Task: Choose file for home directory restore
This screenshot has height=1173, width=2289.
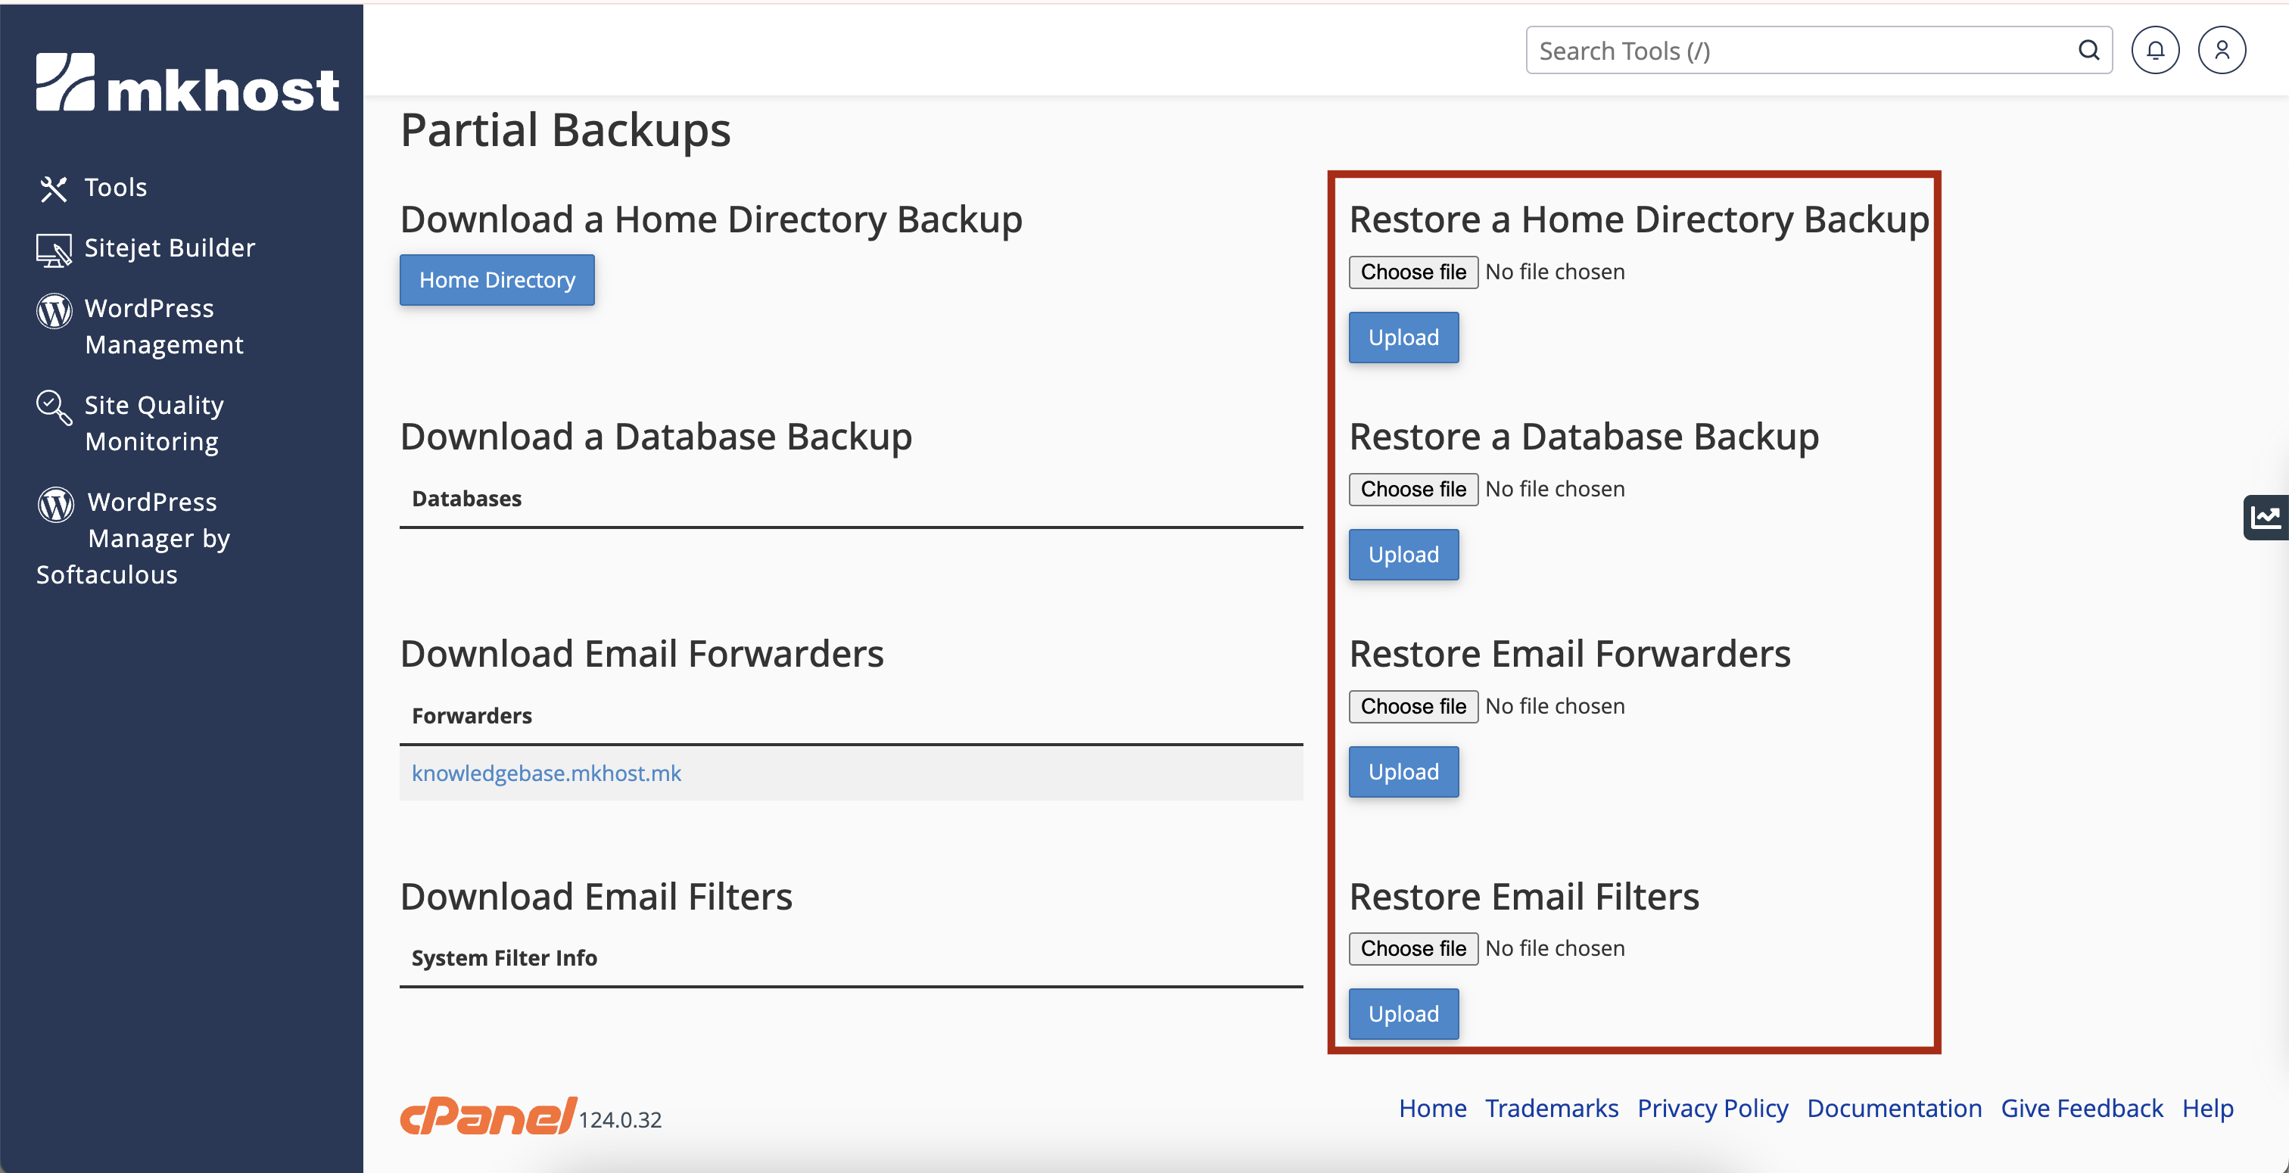Action: tap(1413, 272)
